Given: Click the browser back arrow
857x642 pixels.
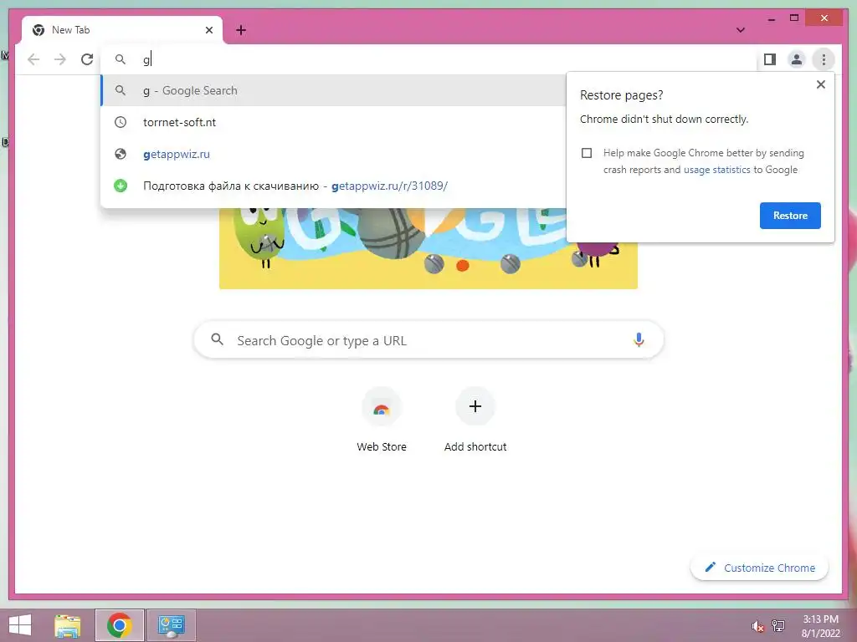Looking at the screenshot, I should (x=33, y=59).
